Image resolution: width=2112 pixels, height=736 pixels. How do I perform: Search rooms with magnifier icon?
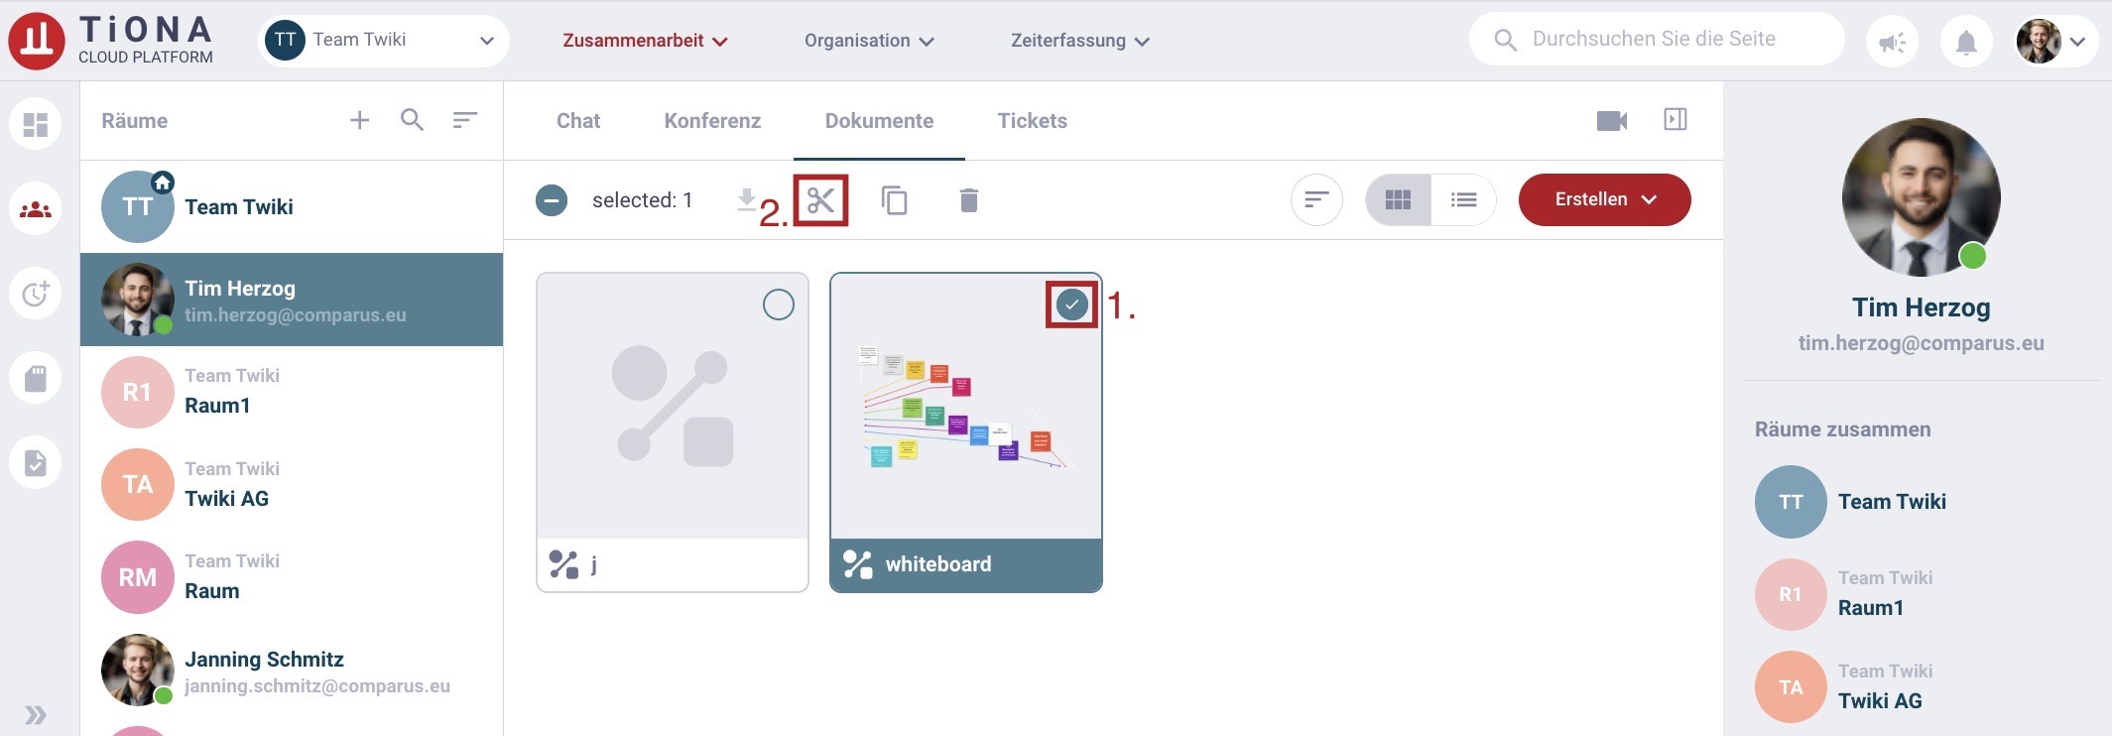(x=412, y=120)
